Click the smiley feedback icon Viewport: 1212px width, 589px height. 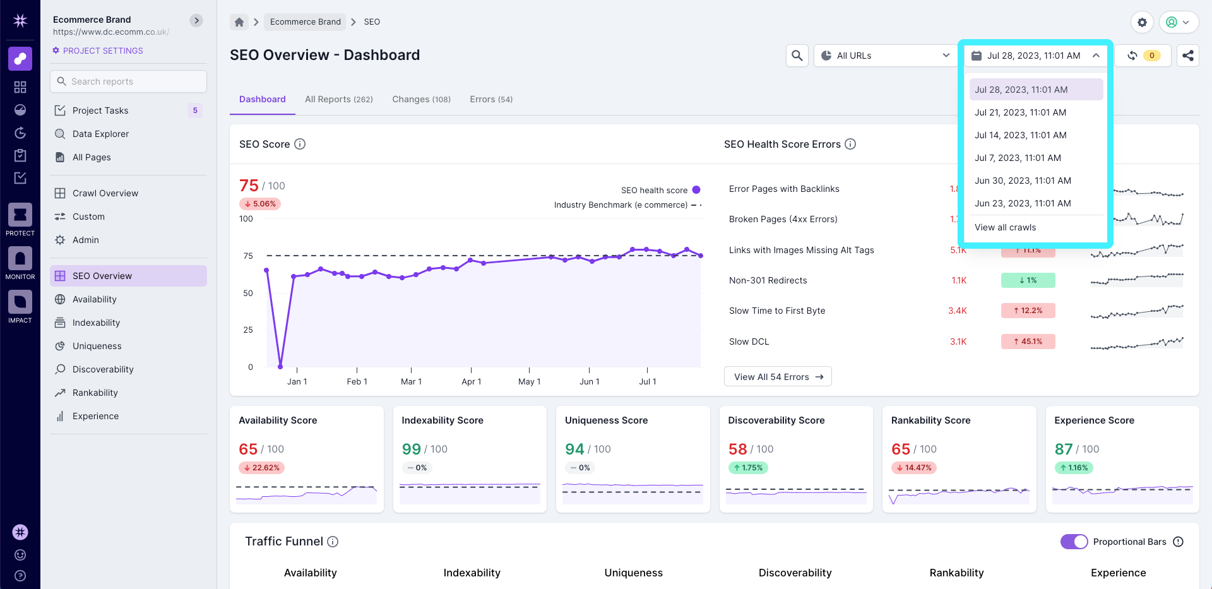pyautogui.click(x=20, y=555)
